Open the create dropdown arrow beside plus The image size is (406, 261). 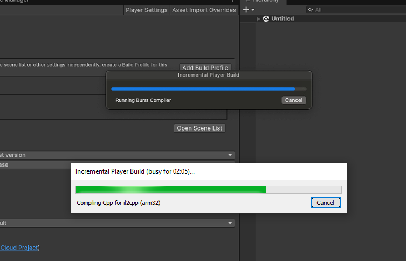click(253, 10)
